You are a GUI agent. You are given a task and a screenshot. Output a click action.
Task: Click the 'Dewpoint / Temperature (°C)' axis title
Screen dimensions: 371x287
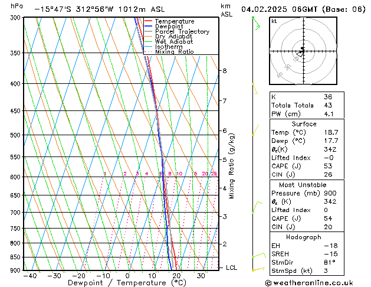tap(127, 283)
